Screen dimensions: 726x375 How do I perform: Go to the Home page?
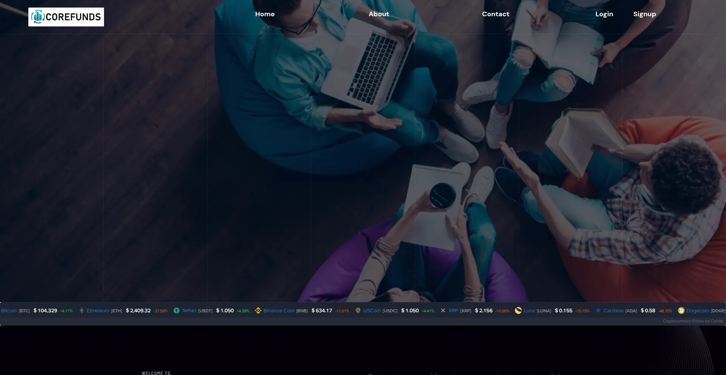(x=265, y=14)
